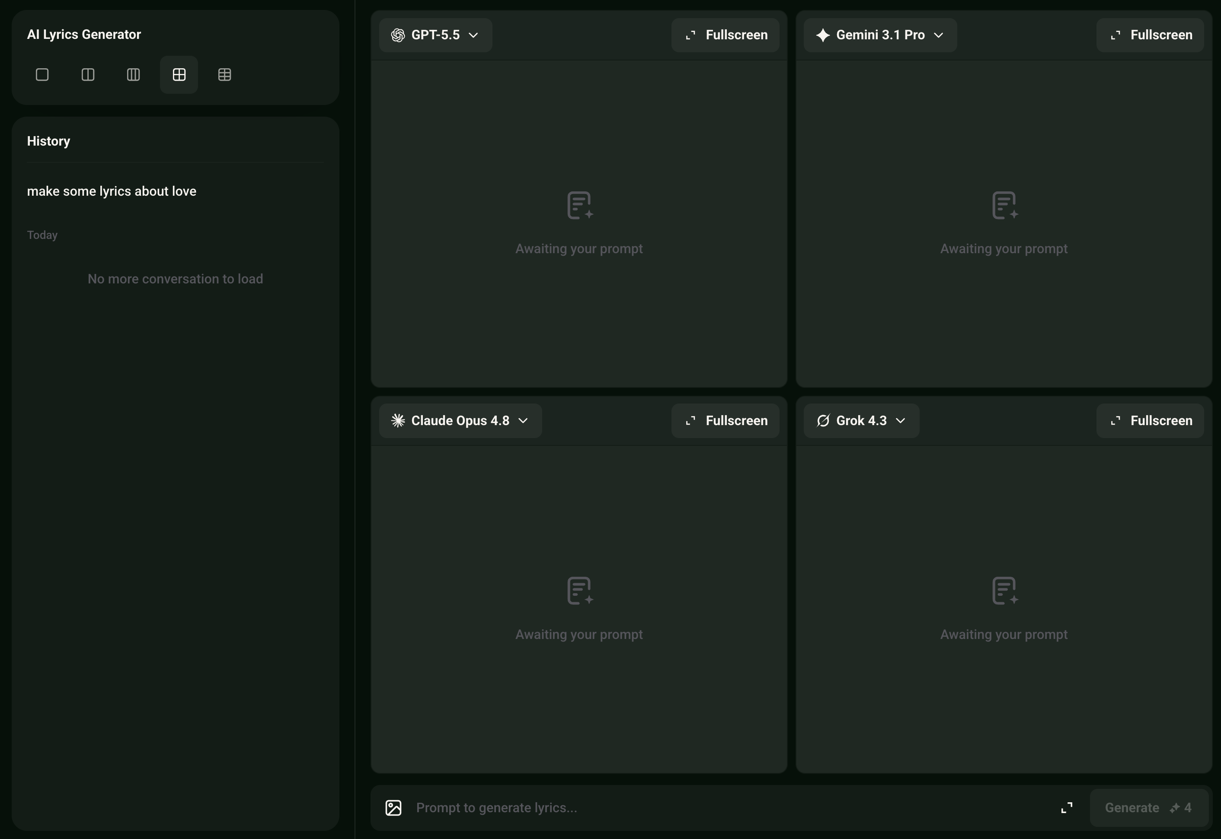Viewport: 1221px width, 839px height.
Task: Expand the Claude Opus 4.8 model dropdown
Action: pyautogui.click(x=460, y=420)
